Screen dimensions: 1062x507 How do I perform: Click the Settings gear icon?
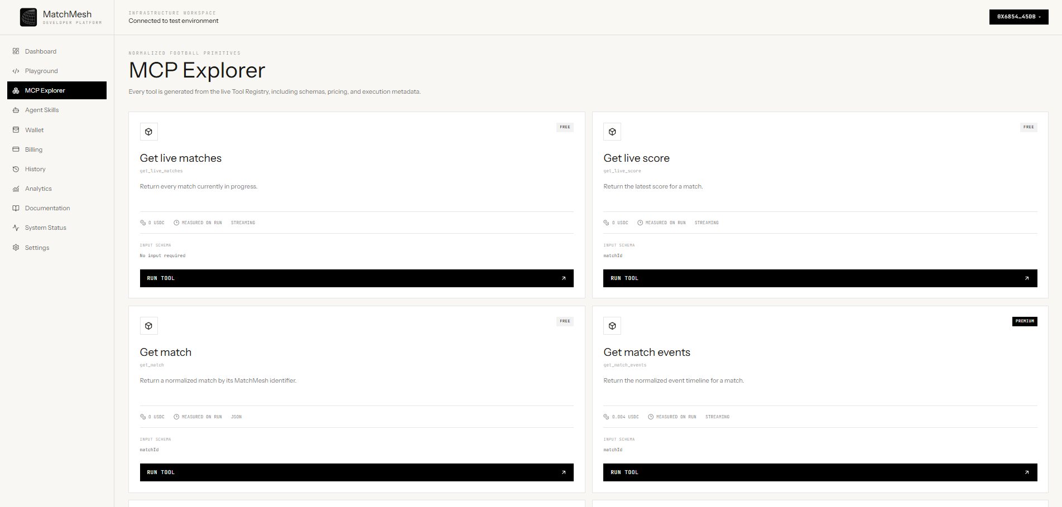point(16,248)
